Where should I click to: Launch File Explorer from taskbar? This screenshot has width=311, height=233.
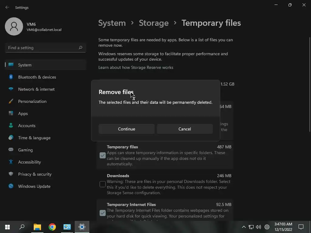coord(37,227)
